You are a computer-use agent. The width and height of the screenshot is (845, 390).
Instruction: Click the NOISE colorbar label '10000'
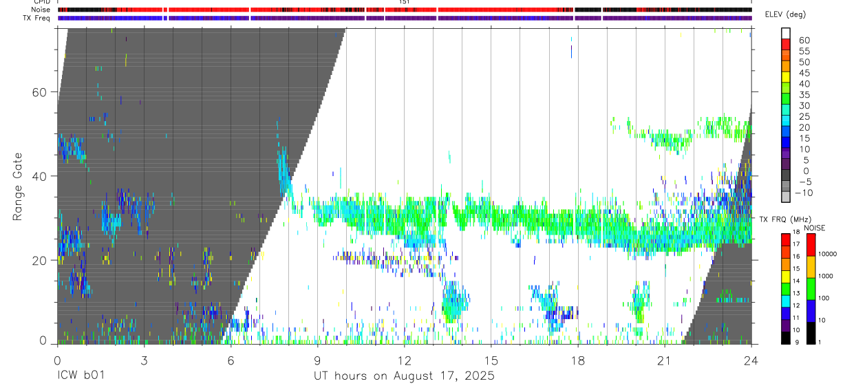tap(828, 254)
